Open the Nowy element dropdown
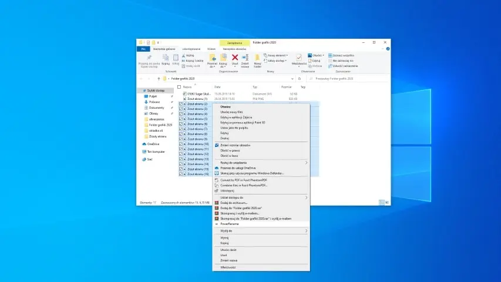This screenshot has height=282, width=501. pyautogui.click(x=277, y=55)
